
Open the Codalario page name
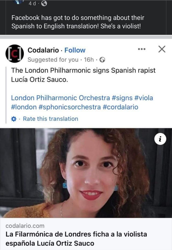click(43, 50)
